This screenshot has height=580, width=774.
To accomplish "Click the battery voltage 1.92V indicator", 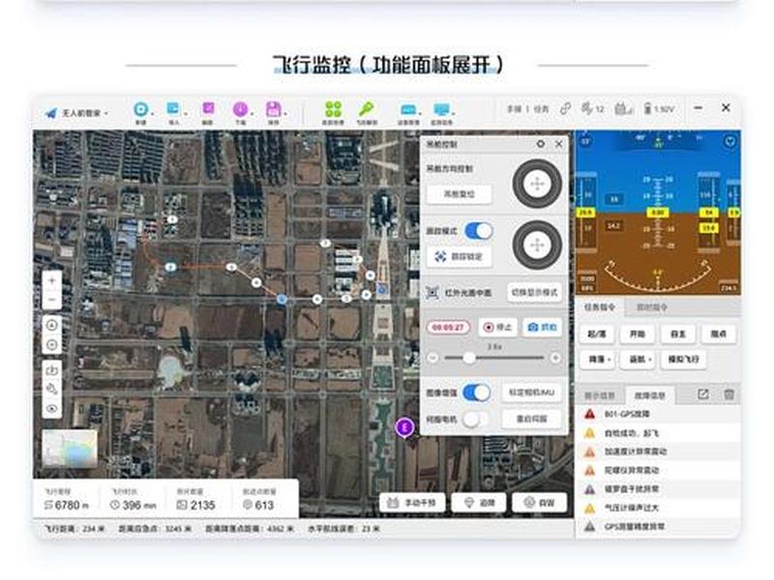I will coord(660,109).
